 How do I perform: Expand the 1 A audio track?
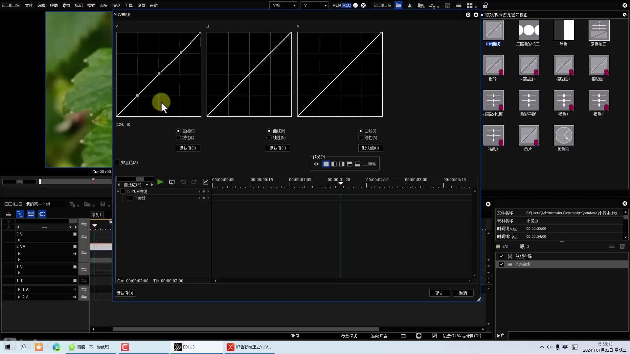tap(19, 289)
